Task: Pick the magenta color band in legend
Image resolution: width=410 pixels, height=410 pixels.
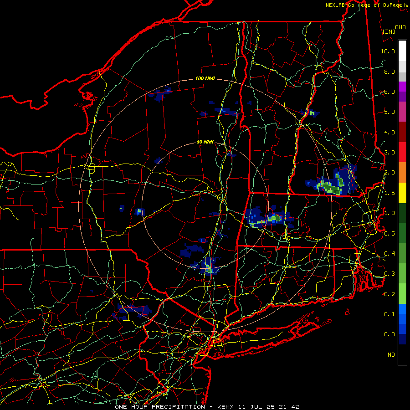Action: [402, 112]
